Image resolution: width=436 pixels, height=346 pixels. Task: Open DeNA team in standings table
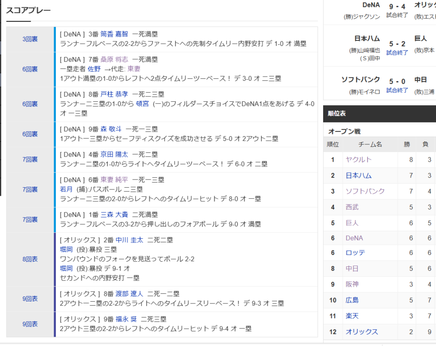point(354,238)
